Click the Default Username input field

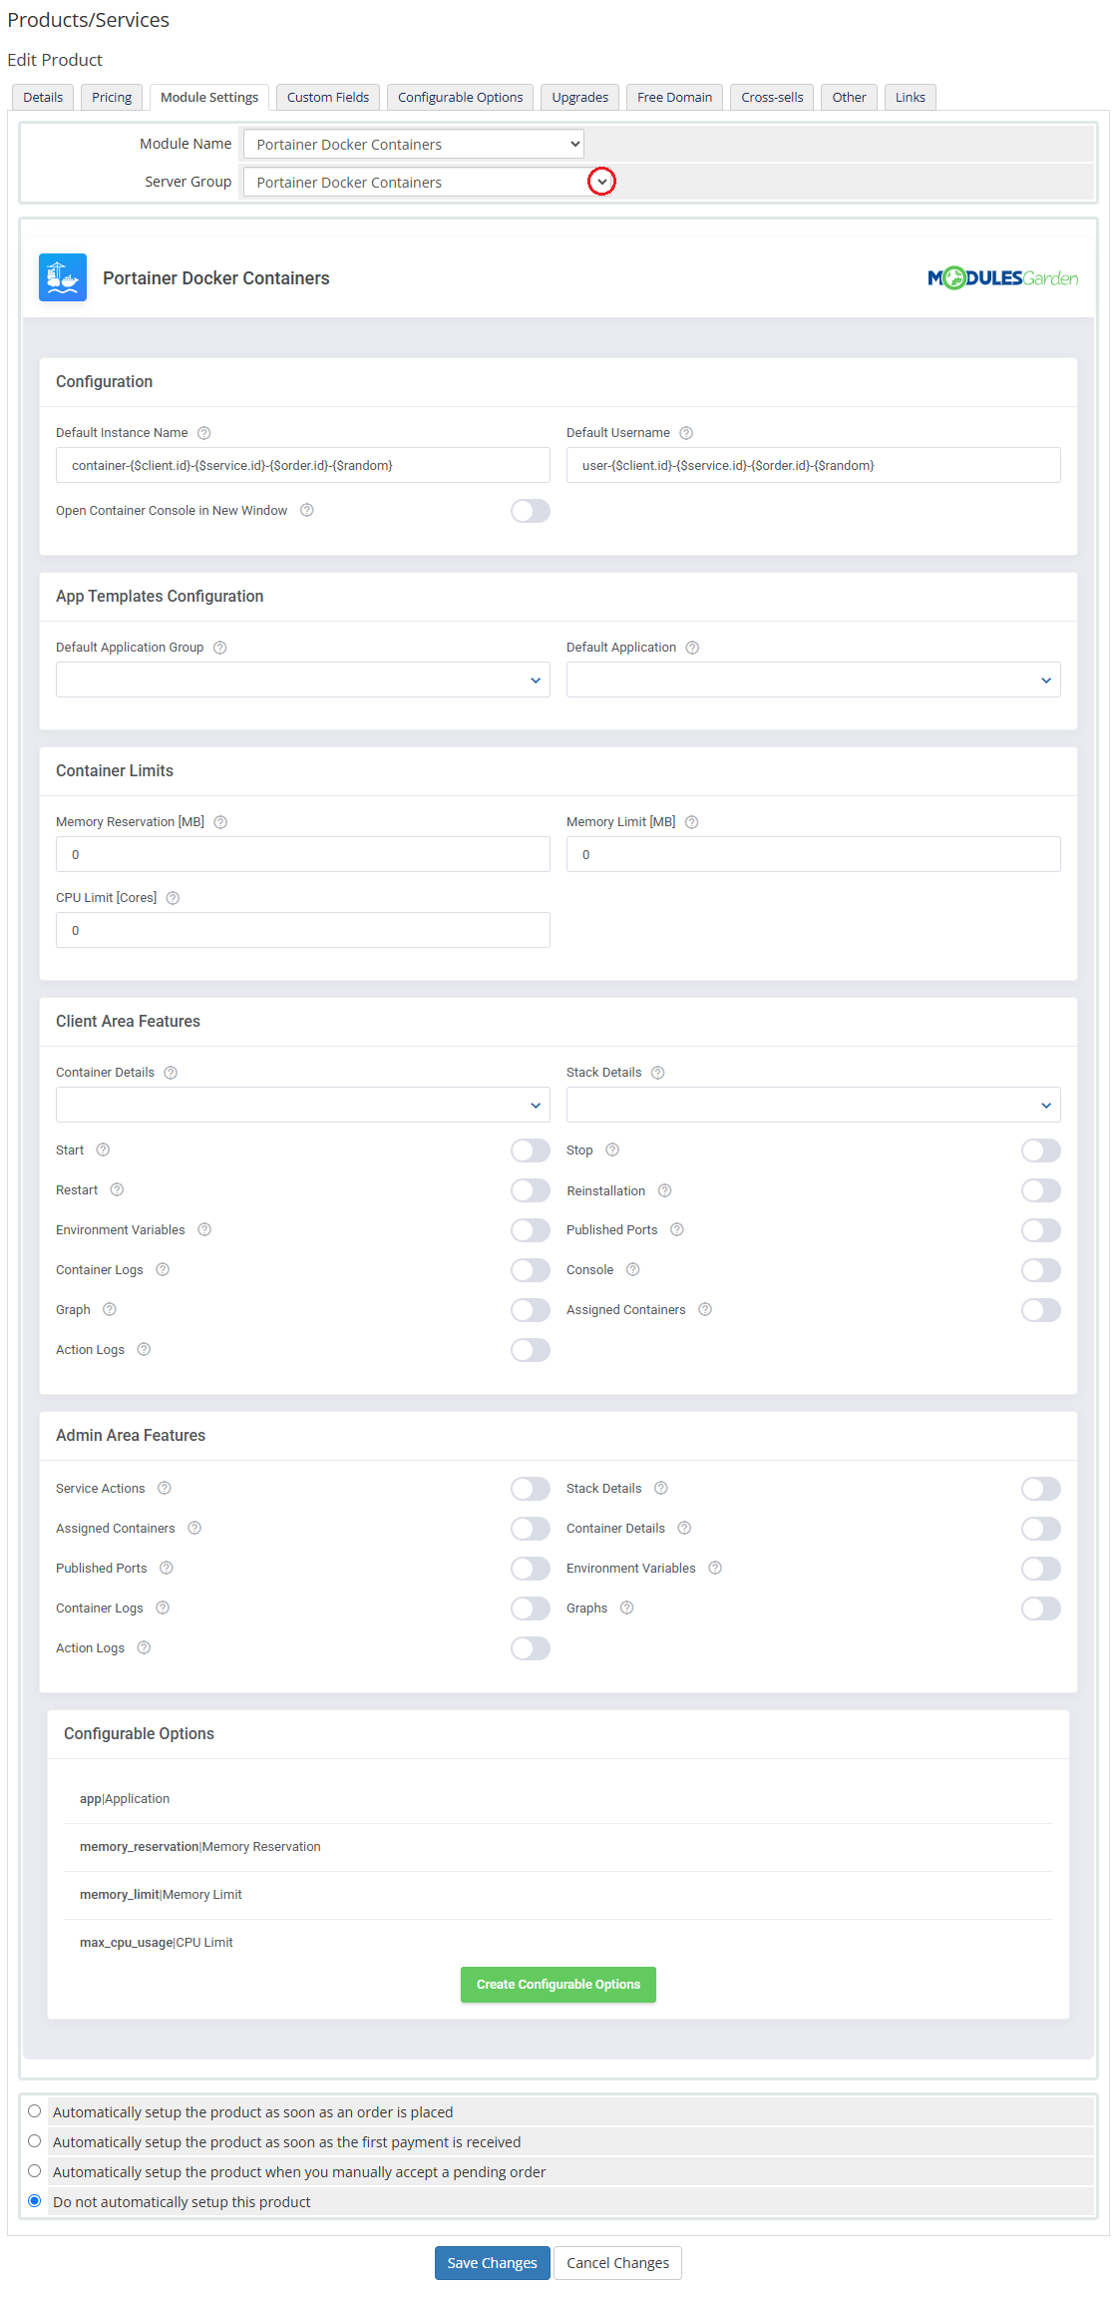(x=814, y=465)
